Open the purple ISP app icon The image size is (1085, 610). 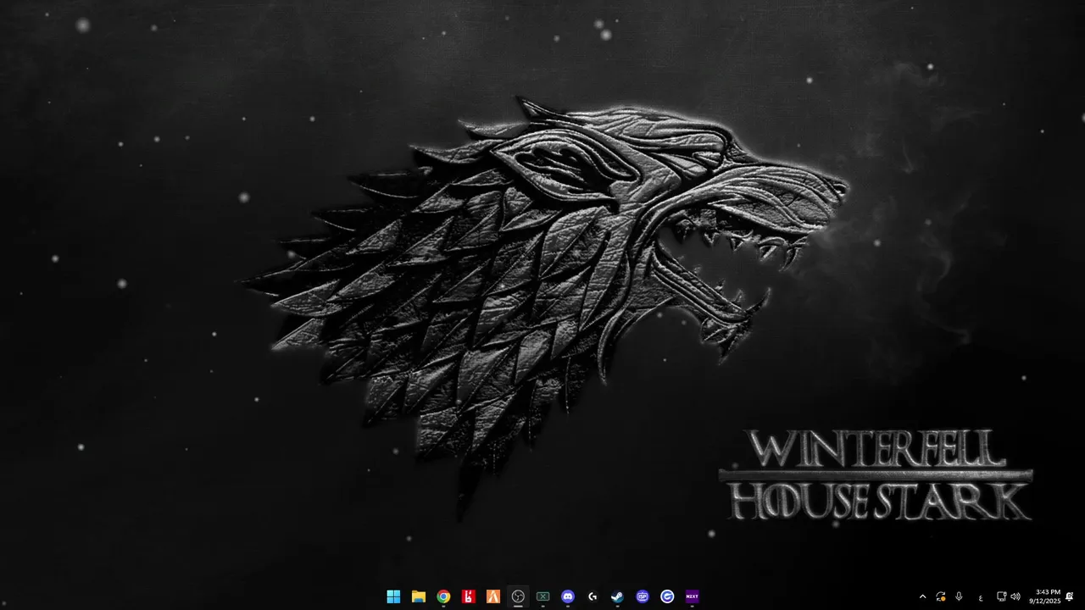[x=643, y=596]
